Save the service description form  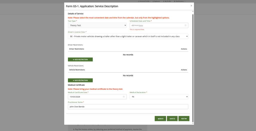[x=172, y=119]
